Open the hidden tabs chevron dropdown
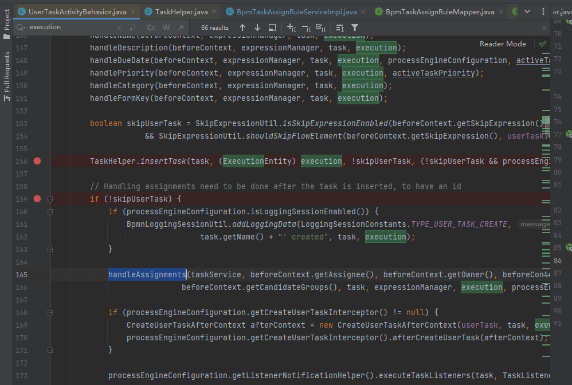The height and width of the screenshot is (385, 572). coord(527,11)
